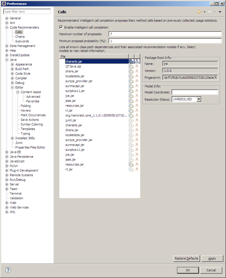Open the preferences view menu triangle
Viewport: 226px width, 278px height.
(220, 12)
